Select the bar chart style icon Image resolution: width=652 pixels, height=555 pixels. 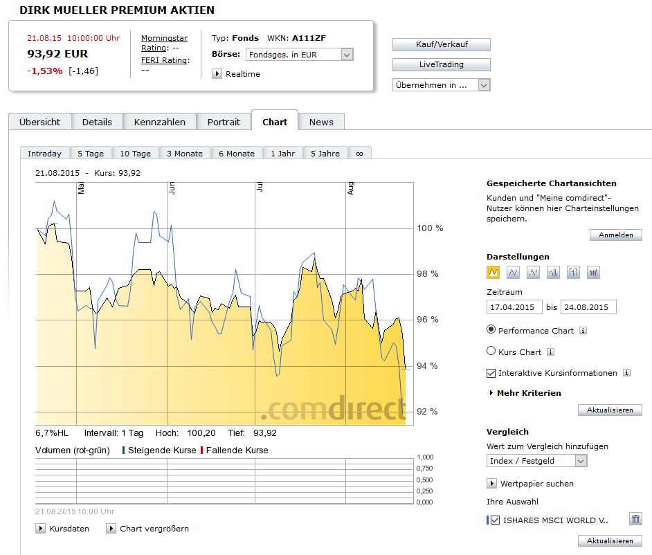pos(553,272)
